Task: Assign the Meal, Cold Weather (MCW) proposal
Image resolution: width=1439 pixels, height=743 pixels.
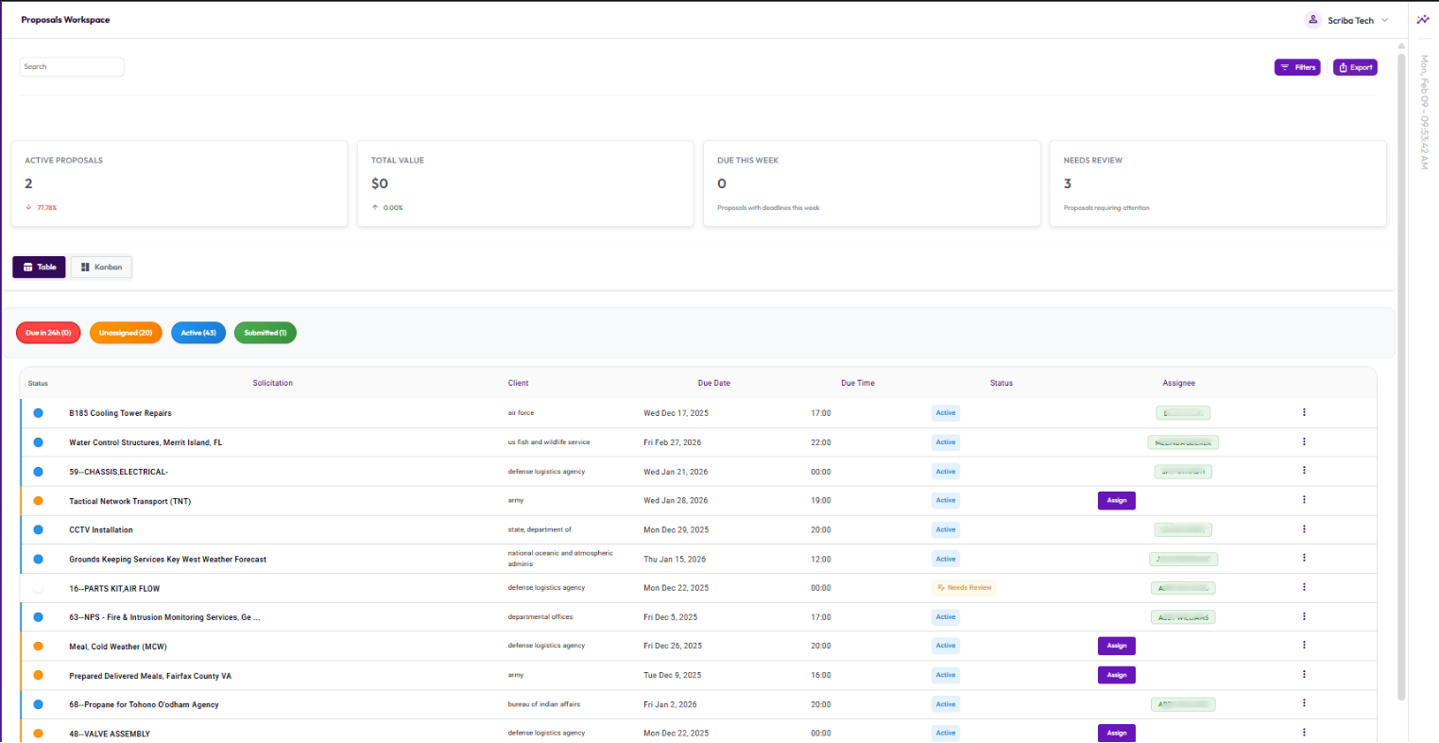Action: [x=1117, y=646]
